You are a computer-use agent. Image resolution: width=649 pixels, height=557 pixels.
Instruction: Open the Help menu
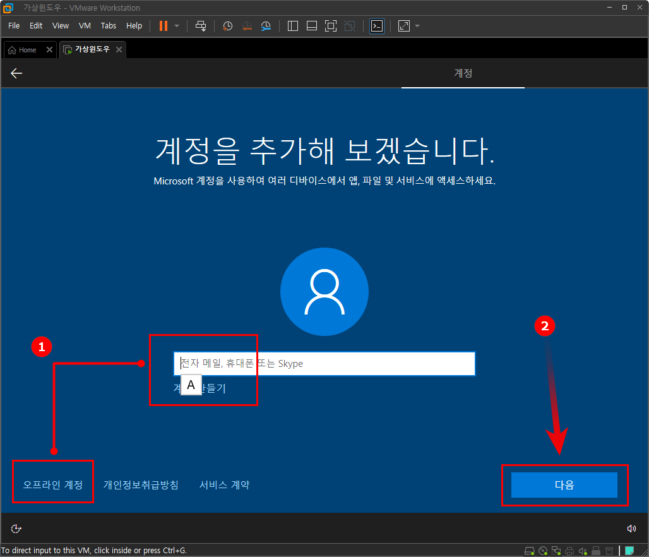click(x=134, y=26)
